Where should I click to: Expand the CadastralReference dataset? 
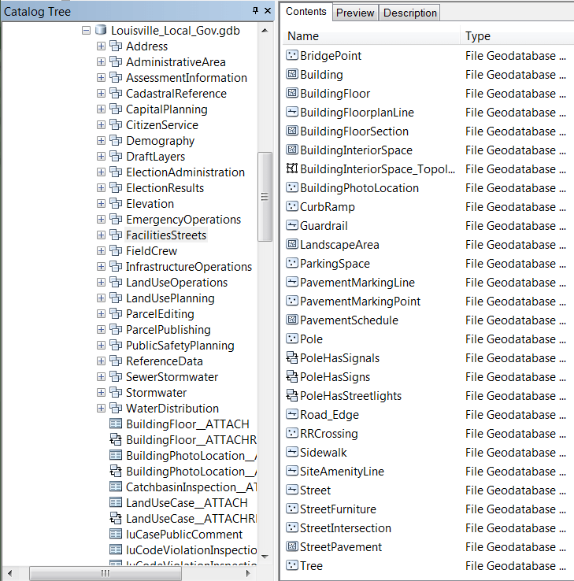point(101,94)
